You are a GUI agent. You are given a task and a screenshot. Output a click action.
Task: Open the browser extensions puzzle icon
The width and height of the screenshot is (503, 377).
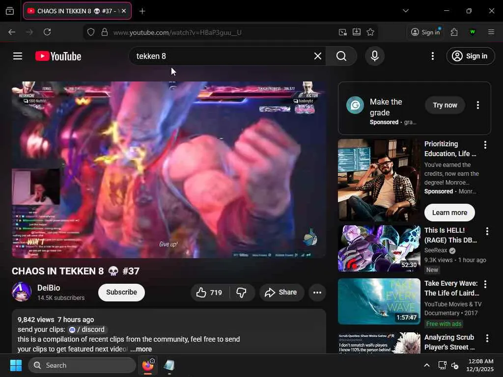tap(454, 32)
